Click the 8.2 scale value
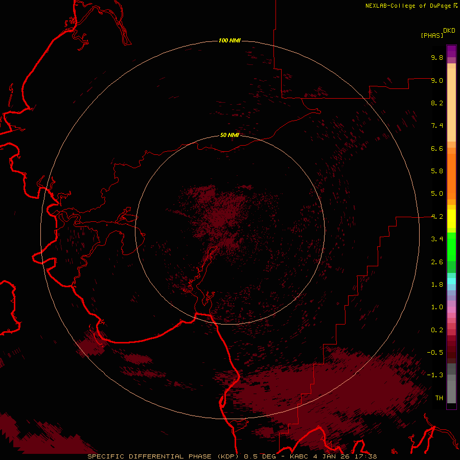This screenshot has height=460, width=460. (x=437, y=103)
